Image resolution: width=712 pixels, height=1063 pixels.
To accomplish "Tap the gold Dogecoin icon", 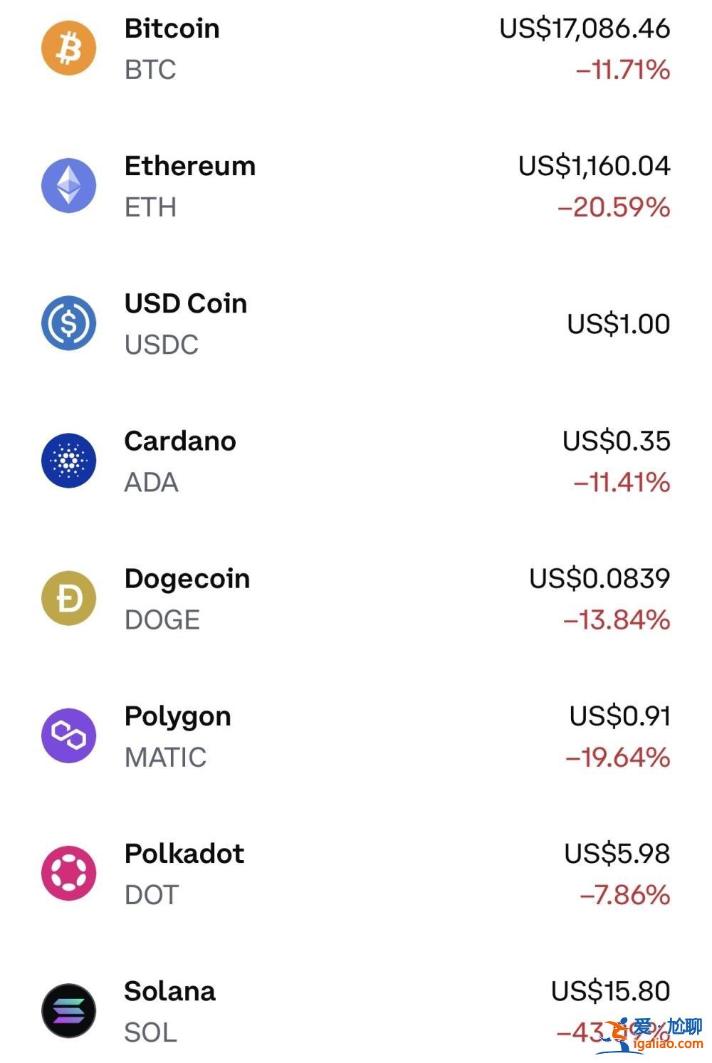I will pyautogui.click(x=68, y=598).
